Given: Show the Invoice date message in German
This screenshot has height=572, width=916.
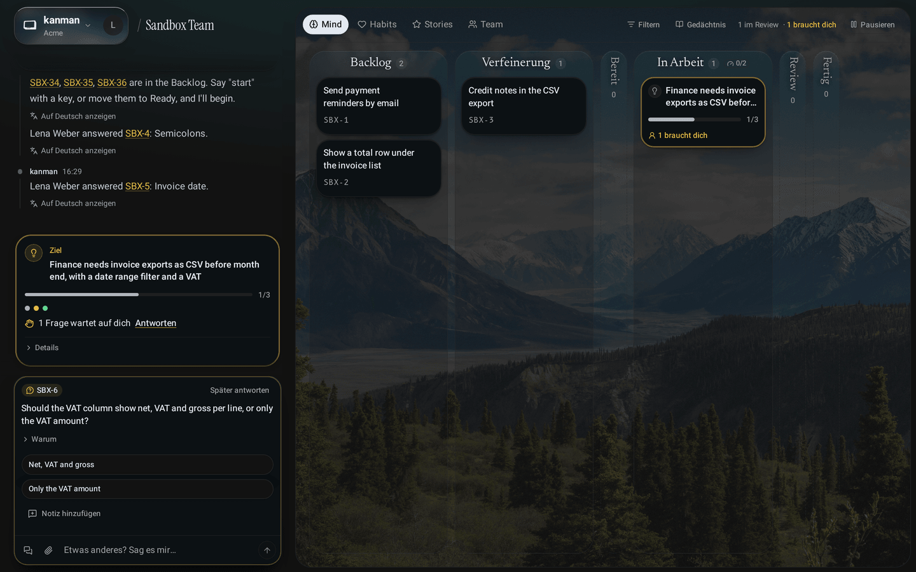Looking at the screenshot, I should click(x=73, y=203).
